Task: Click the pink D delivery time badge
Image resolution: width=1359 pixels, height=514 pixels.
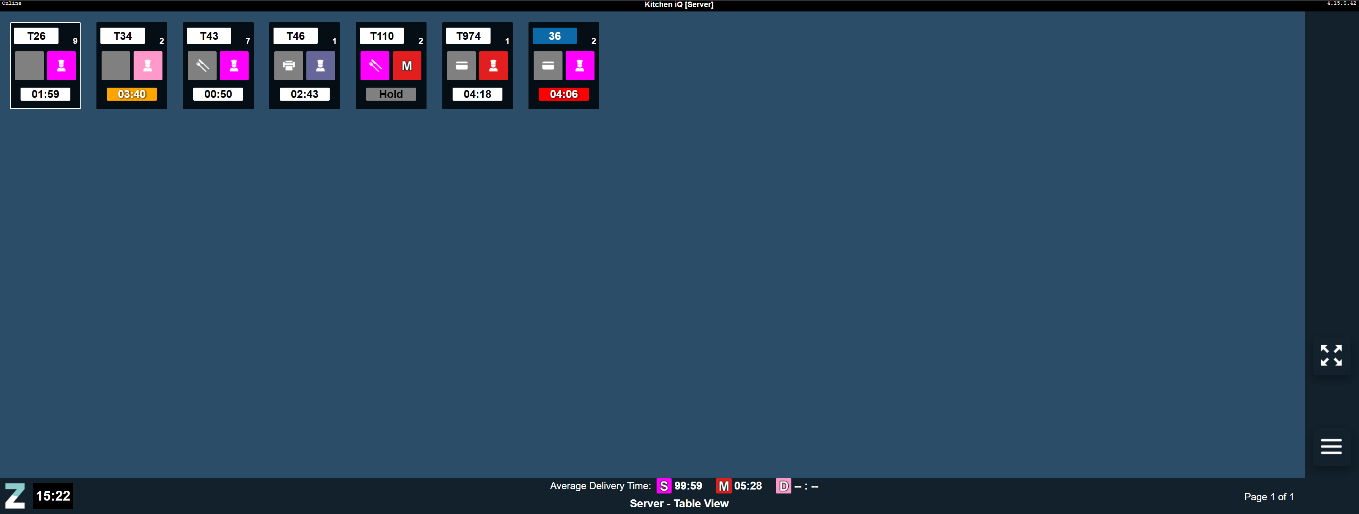Action: click(x=783, y=486)
